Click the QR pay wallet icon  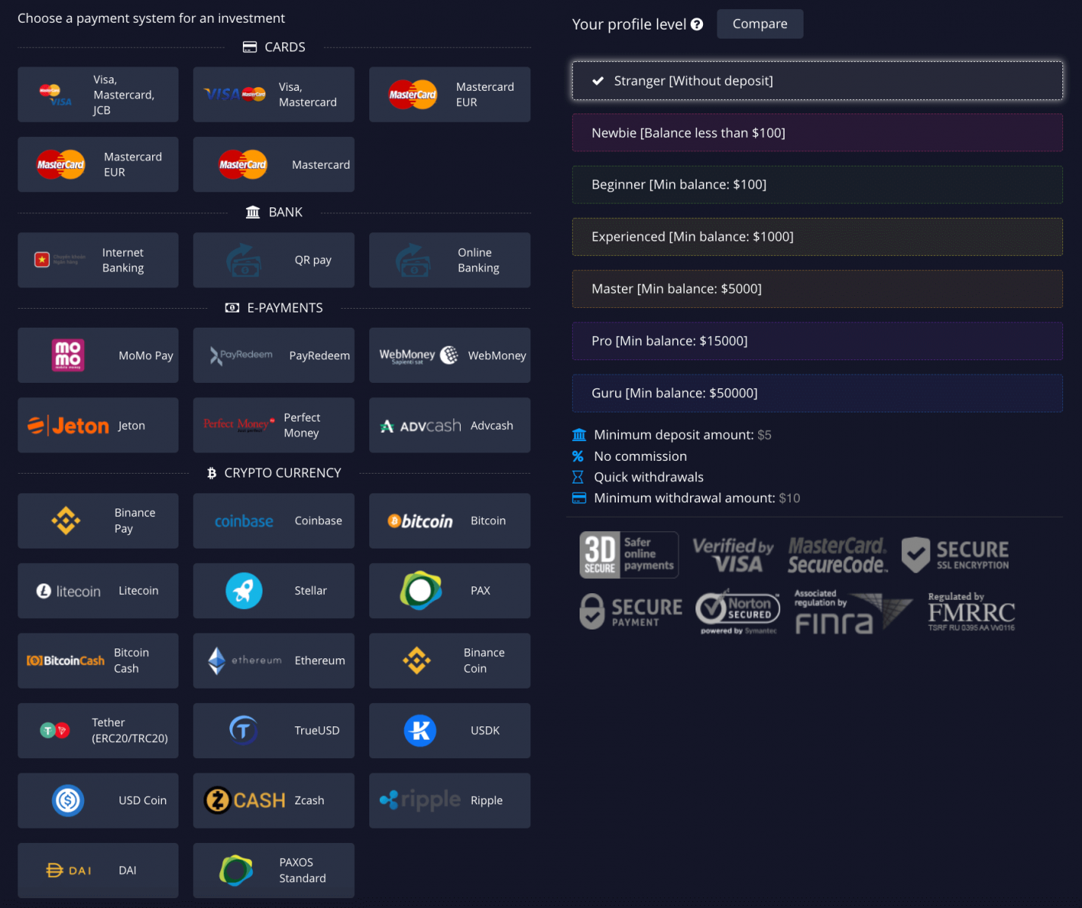(x=244, y=260)
